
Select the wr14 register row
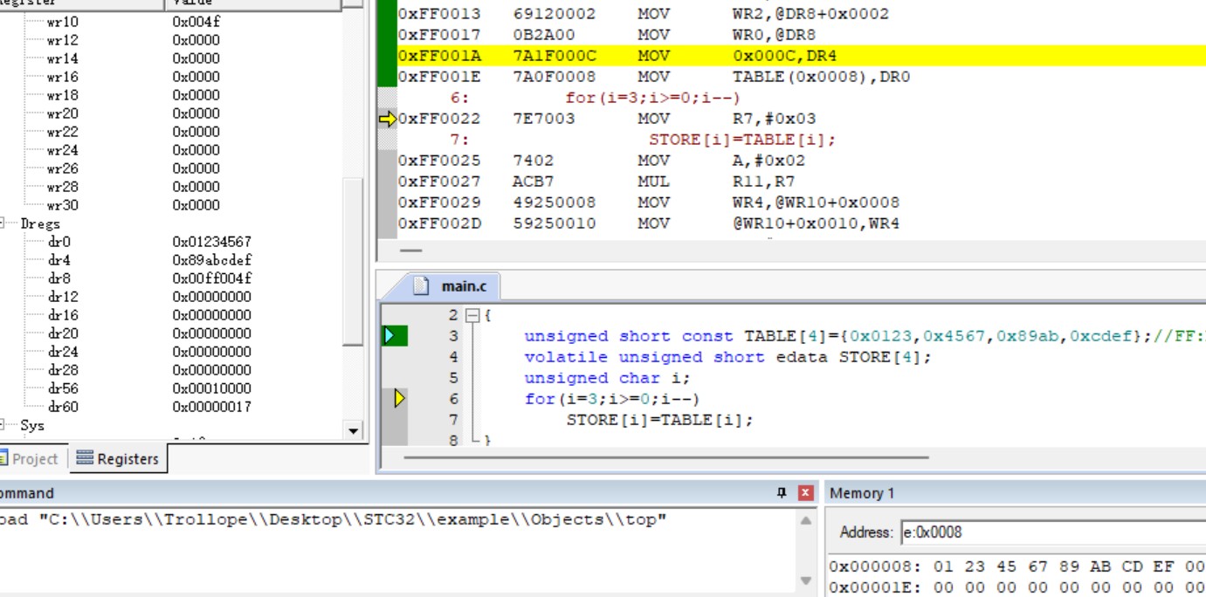pyautogui.click(x=171, y=58)
